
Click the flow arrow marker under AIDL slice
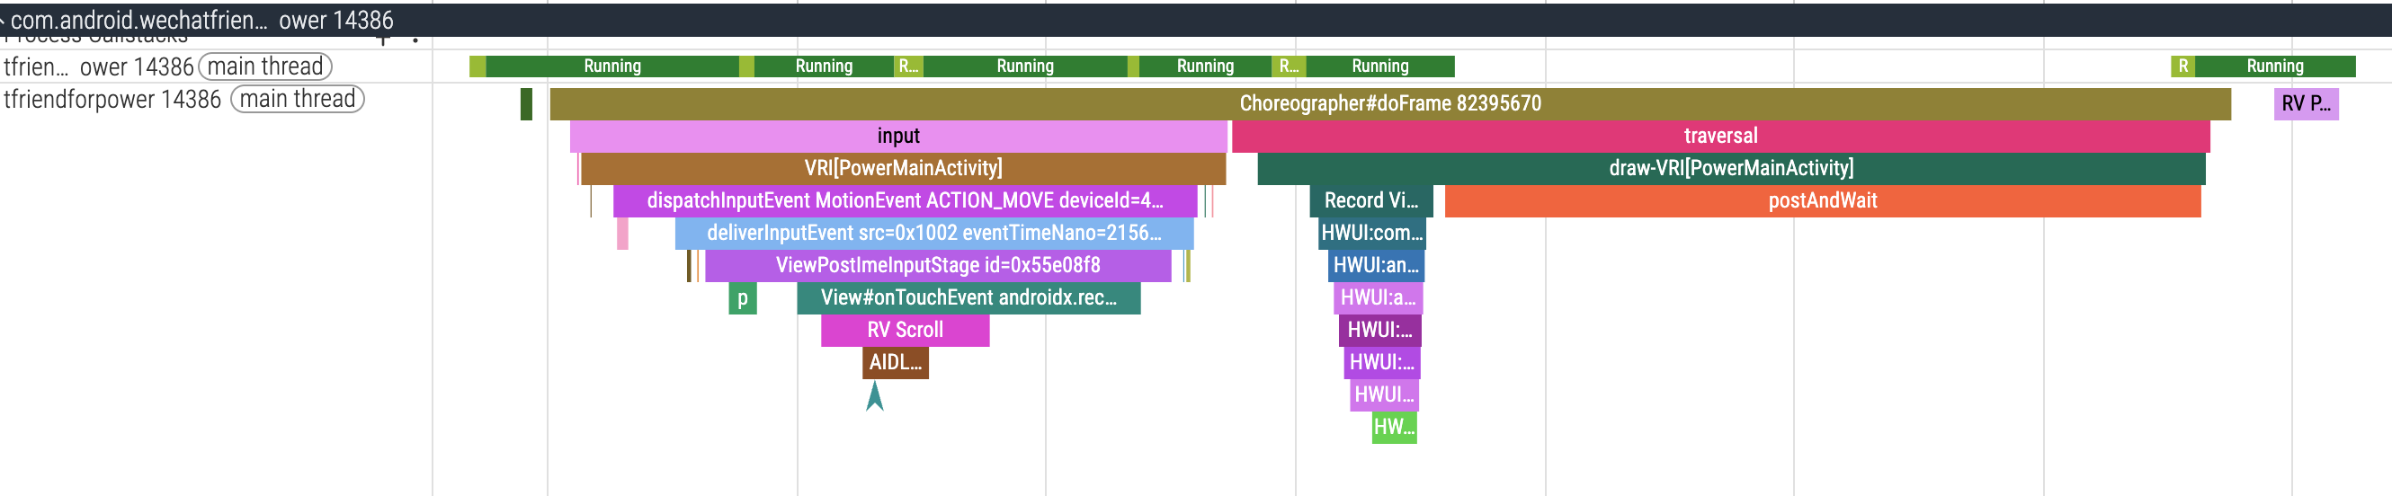pos(874,396)
